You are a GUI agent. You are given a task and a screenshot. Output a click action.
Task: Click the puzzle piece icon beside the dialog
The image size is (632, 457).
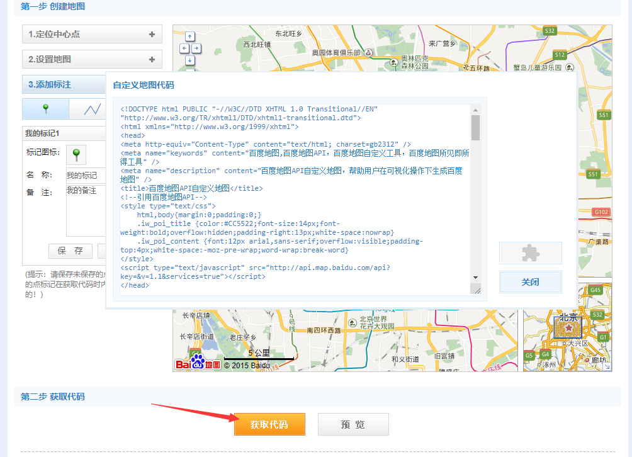point(531,254)
